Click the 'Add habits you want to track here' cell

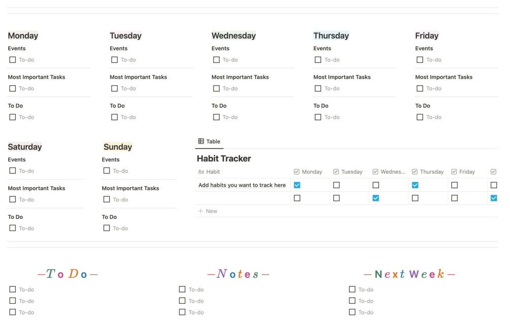coord(242,185)
